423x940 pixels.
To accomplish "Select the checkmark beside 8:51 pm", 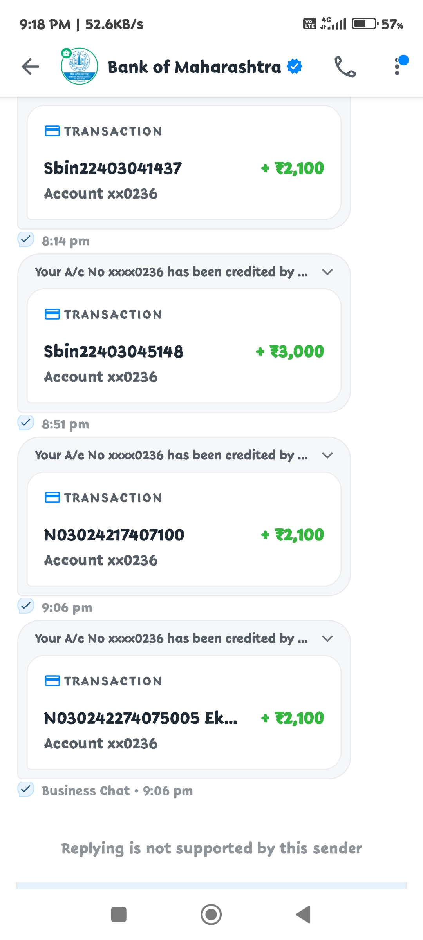I will point(26,423).
